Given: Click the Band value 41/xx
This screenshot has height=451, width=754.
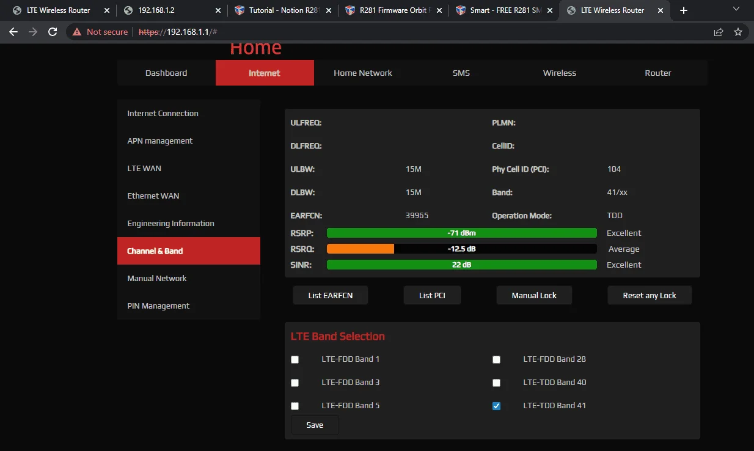Looking at the screenshot, I should [617, 193].
